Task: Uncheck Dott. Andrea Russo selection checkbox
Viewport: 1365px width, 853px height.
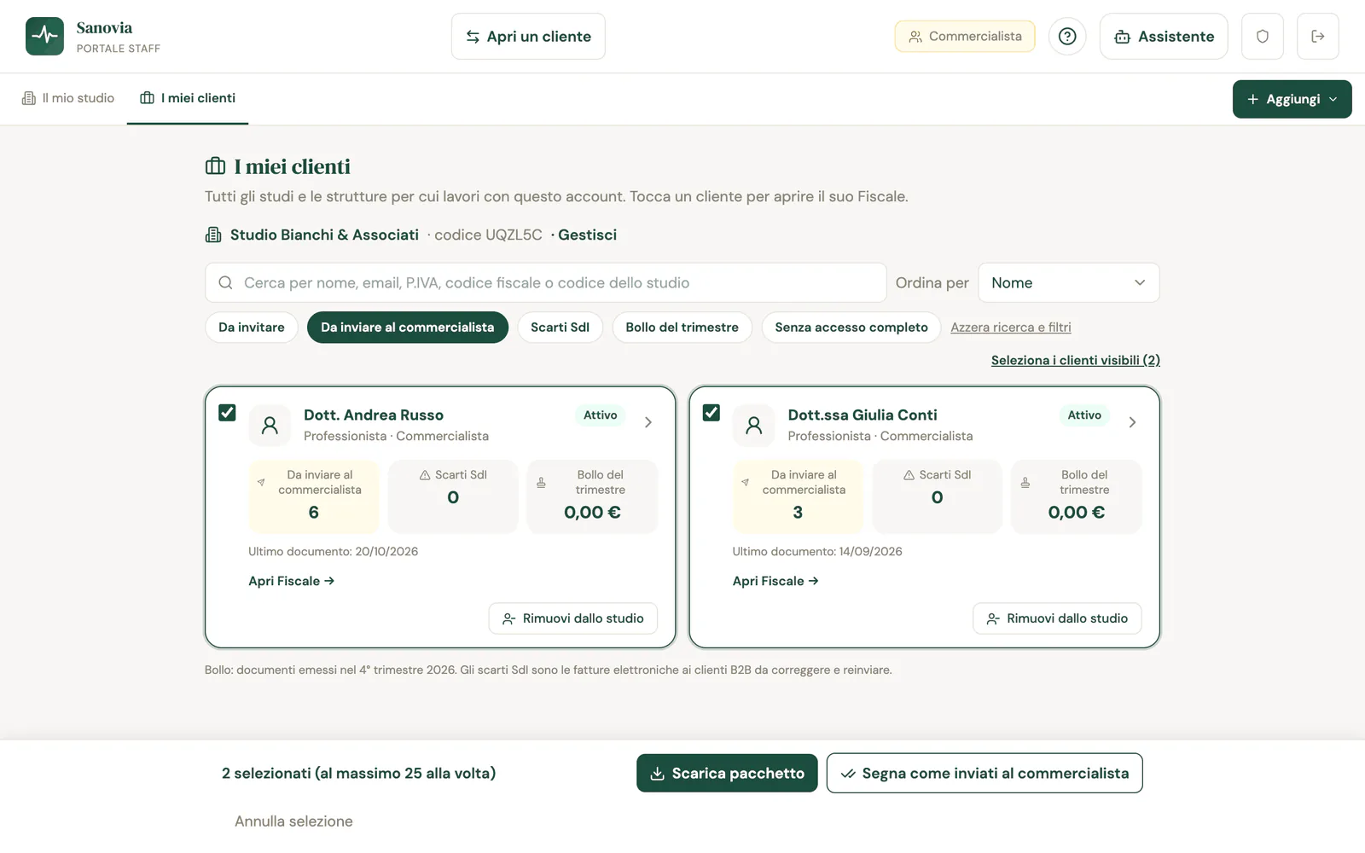Action: pos(227,413)
